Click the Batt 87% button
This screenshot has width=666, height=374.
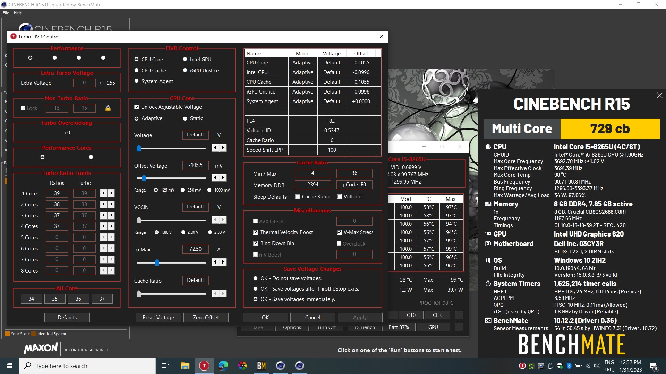pyautogui.click(x=399, y=327)
